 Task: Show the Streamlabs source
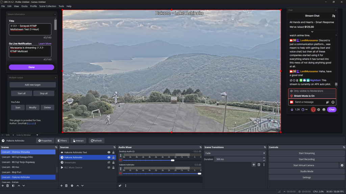[x=109, y=162]
